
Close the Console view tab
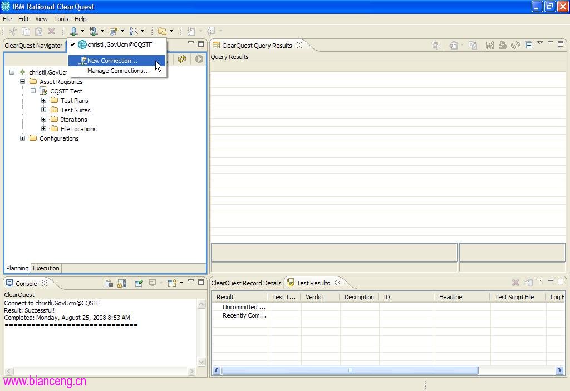[x=45, y=283]
